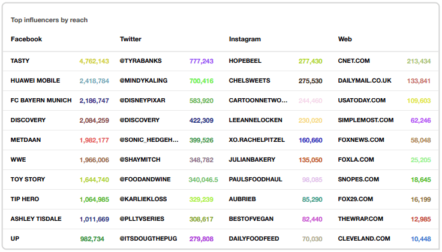Click BESTOFVEGAN Instagram entry

click(251, 218)
